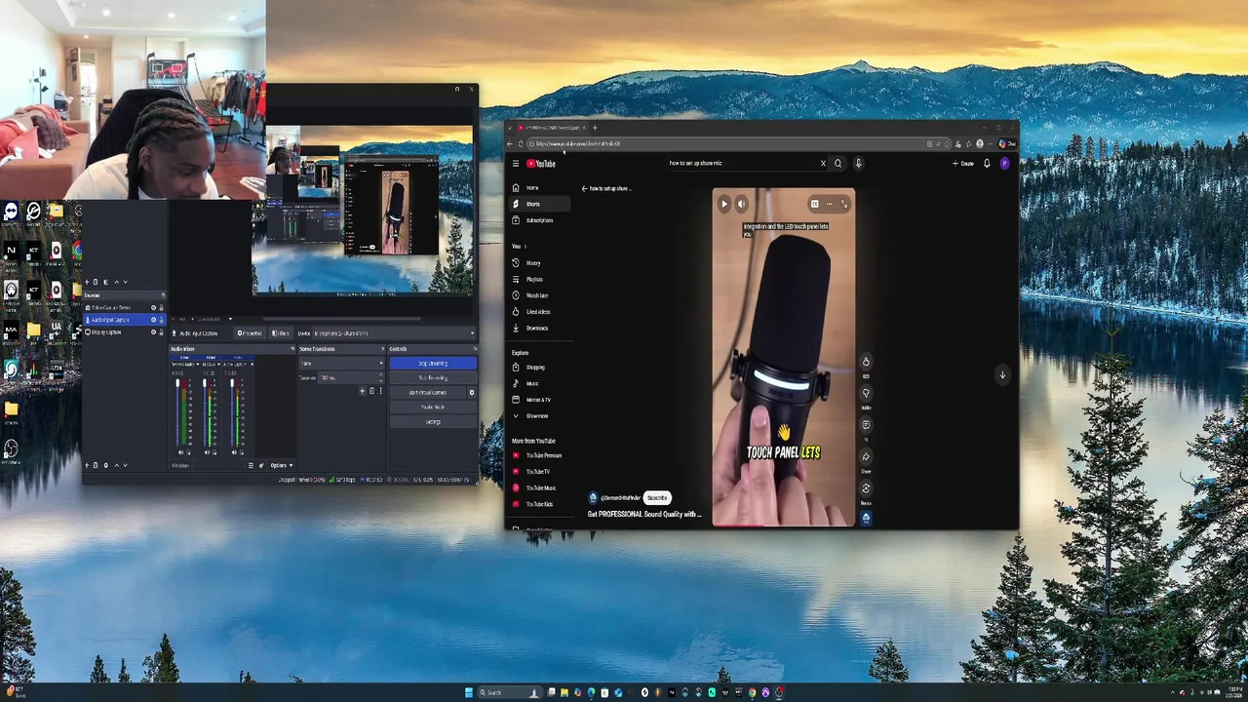Click Stop Streaming in OBS

pyautogui.click(x=433, y=364)
